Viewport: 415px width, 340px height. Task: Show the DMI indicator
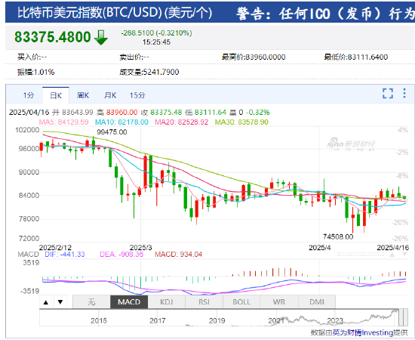(x=317, y=301)
